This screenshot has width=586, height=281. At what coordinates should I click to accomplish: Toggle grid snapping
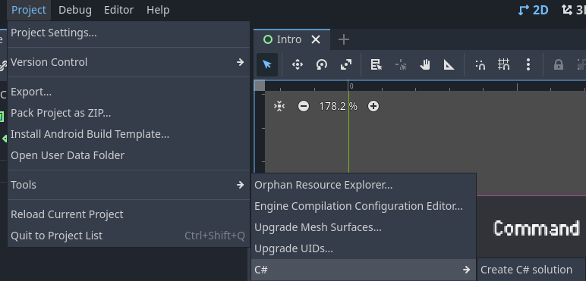504,64
